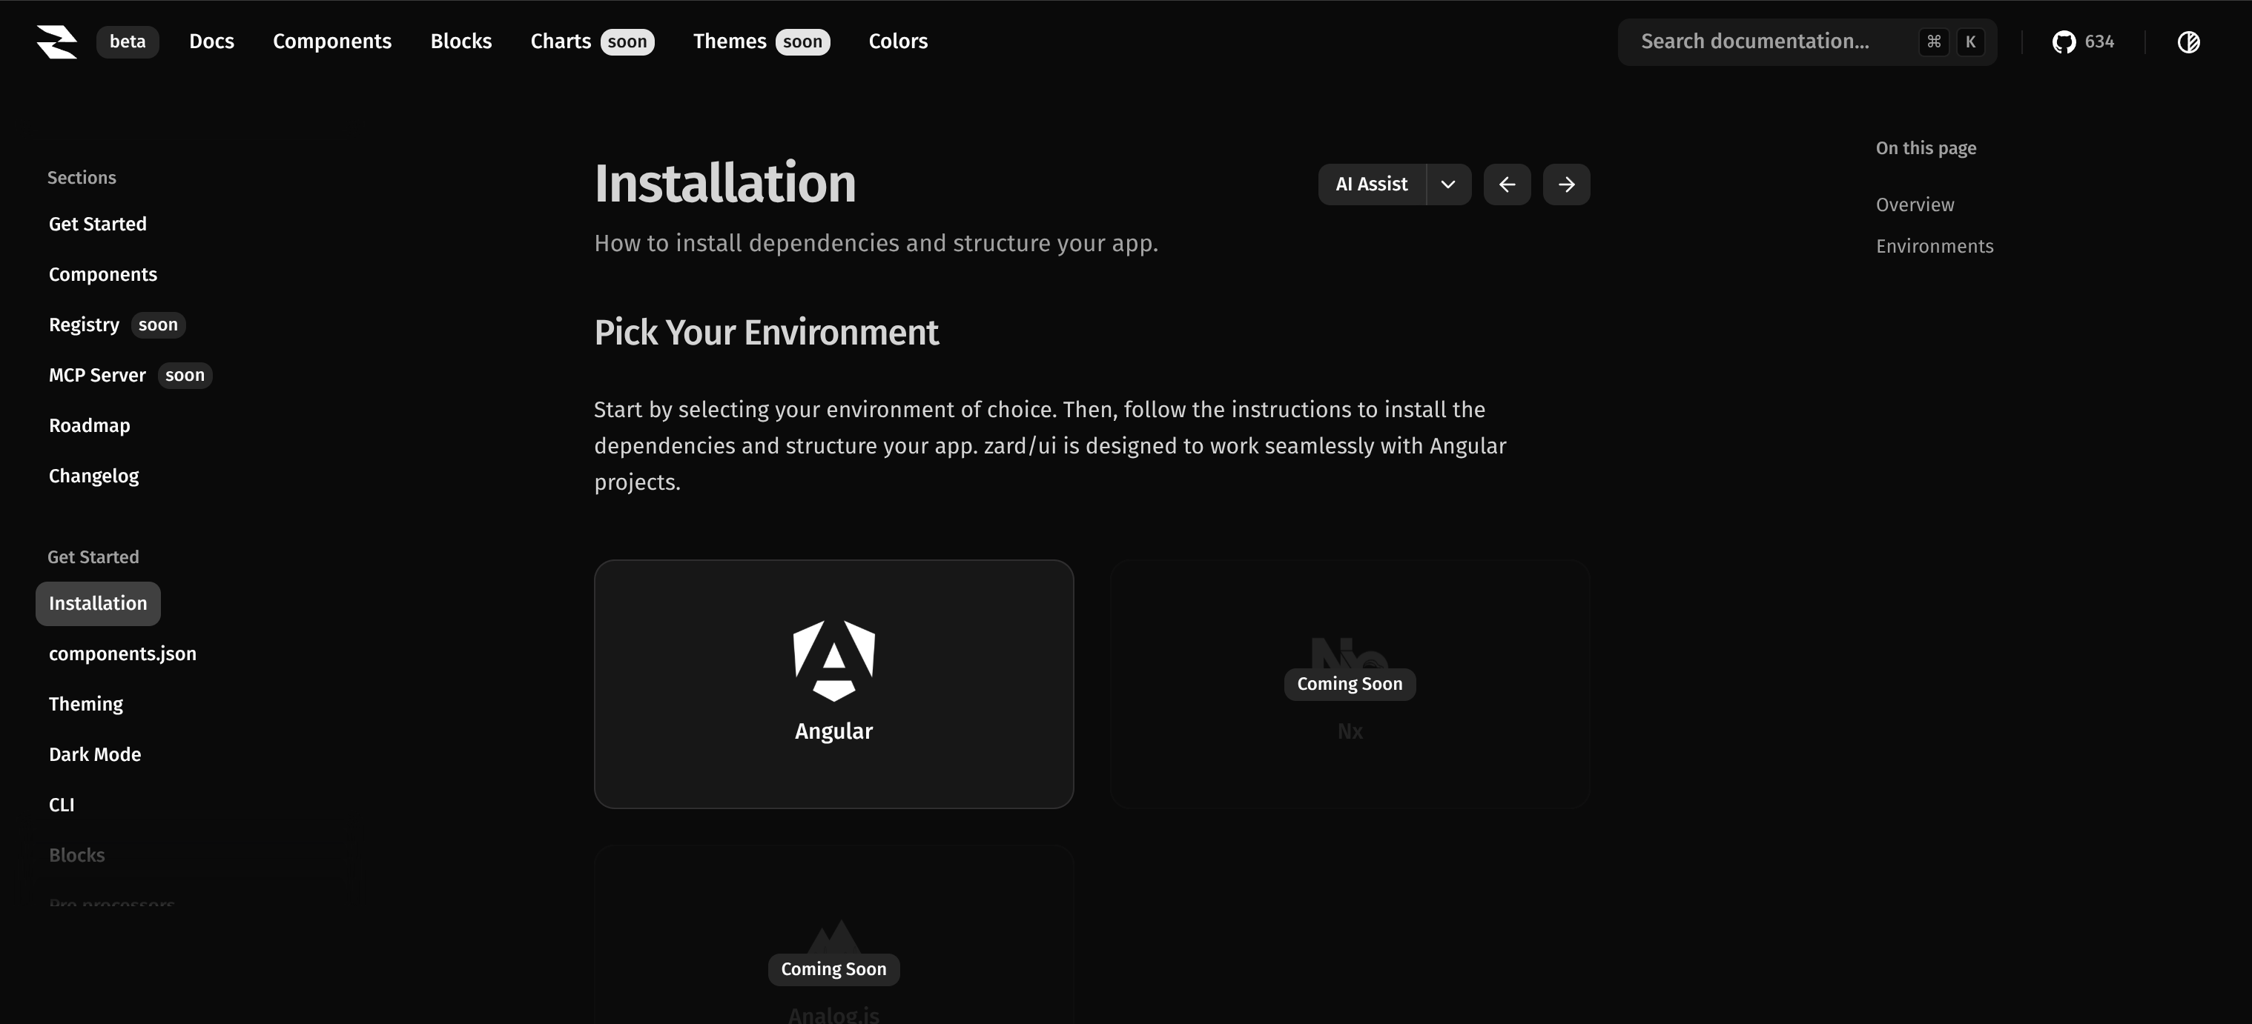Screen dimensions: 2252x1024
Task: Click the beta badge
Action: (x=128, y=41)
